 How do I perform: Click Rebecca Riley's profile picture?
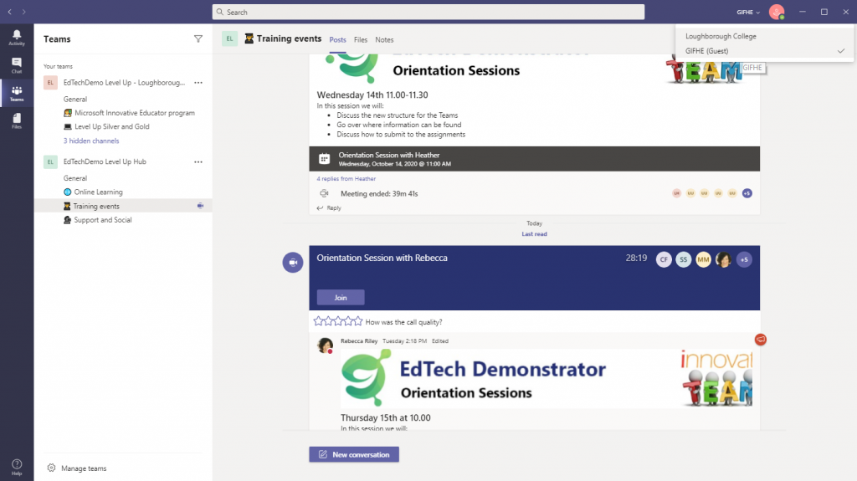[326, 345]
